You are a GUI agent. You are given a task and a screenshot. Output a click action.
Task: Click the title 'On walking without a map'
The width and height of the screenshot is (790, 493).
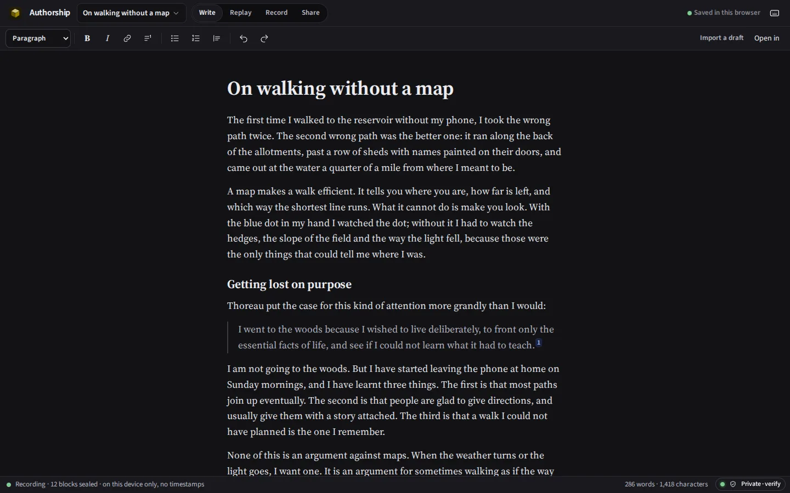(x=340, y=89)
